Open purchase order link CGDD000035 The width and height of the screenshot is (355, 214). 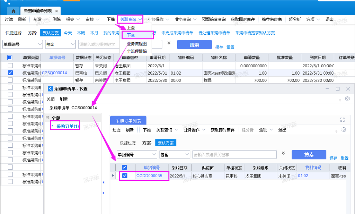tap(149, 176)
